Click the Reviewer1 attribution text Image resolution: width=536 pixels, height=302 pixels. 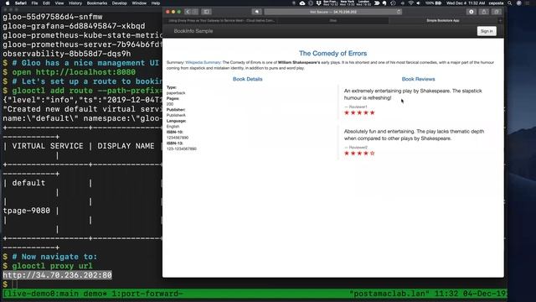tap(355, 107)
